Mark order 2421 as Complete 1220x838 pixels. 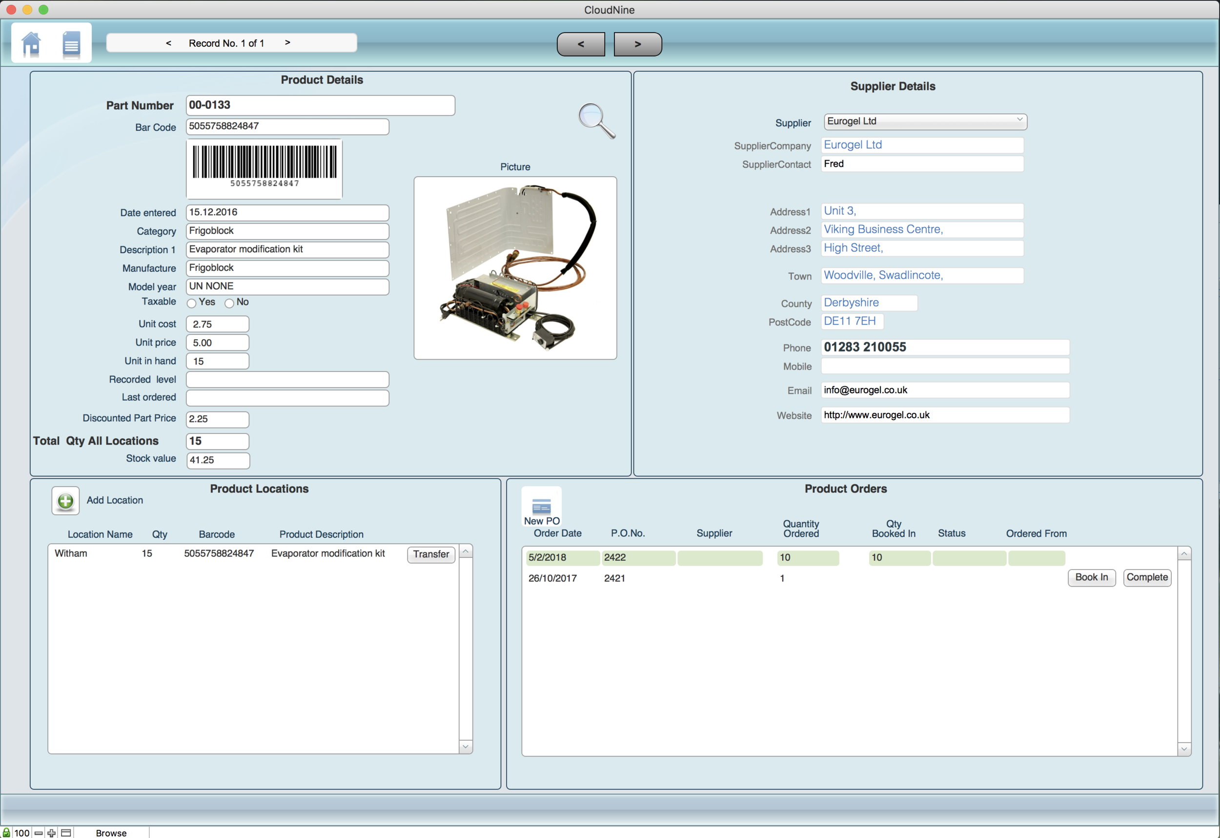(x=1147, y=577)
